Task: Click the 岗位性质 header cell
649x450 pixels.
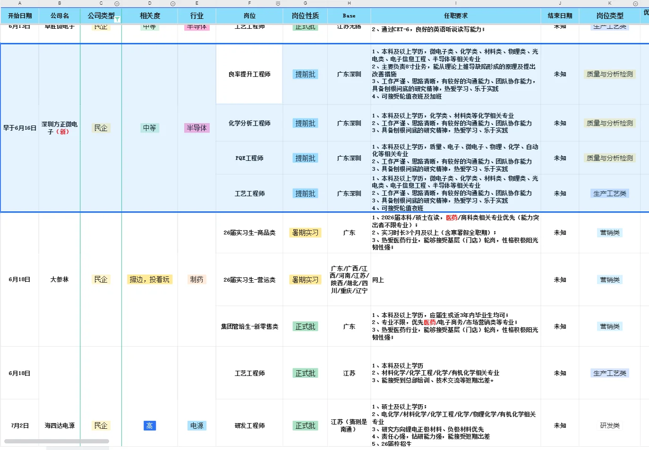Action: pos(305,16)
